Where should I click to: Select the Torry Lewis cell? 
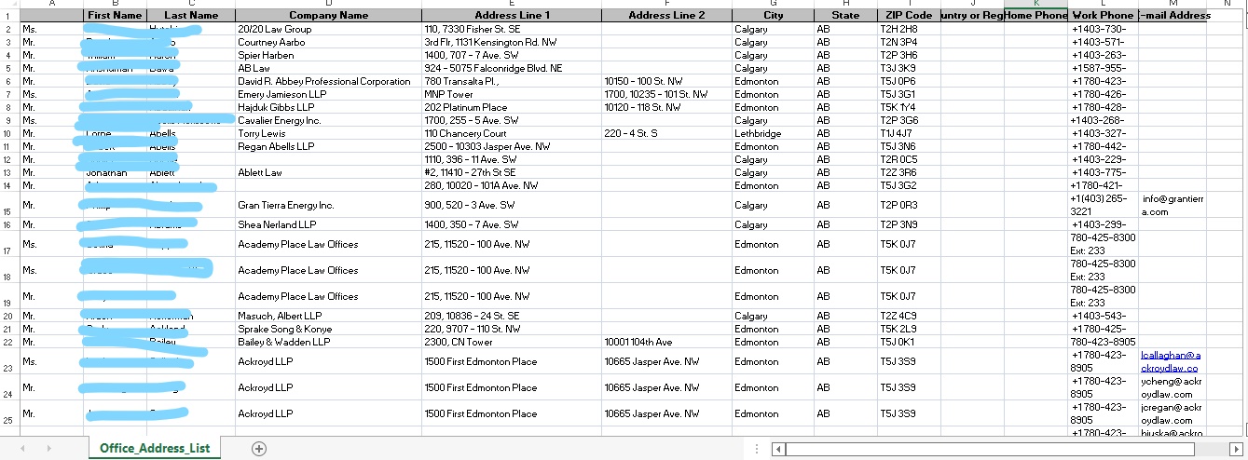click(328, 133)
